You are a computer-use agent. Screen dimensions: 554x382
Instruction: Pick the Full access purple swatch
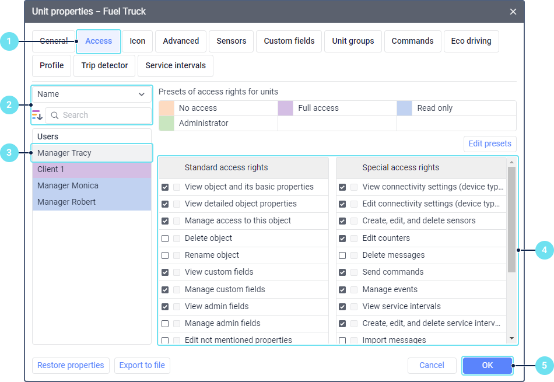pos(285,108)
